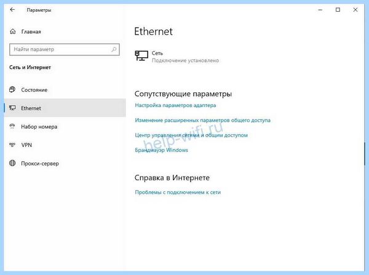Click the magnifier icon in the search box

click(114, 49)
